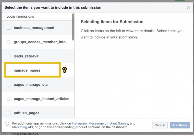The height and width of the screenshot is (135, 194).
Task: Select the pages_manage_cta list label
Action: [31, 85]
